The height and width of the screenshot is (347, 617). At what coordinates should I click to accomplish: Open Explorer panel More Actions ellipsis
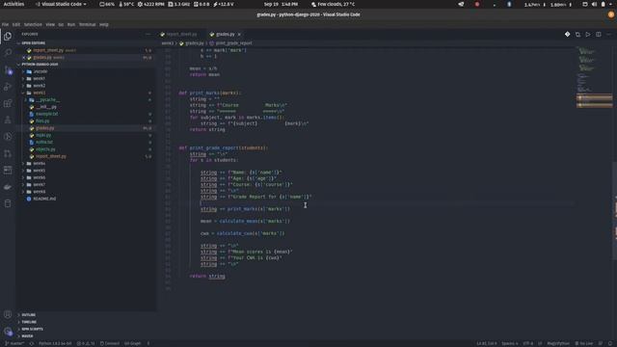pyautogui.click(x=148, y=35)
